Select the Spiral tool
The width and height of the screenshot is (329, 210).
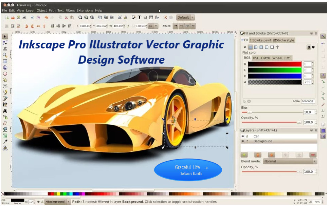coord(5,86)
